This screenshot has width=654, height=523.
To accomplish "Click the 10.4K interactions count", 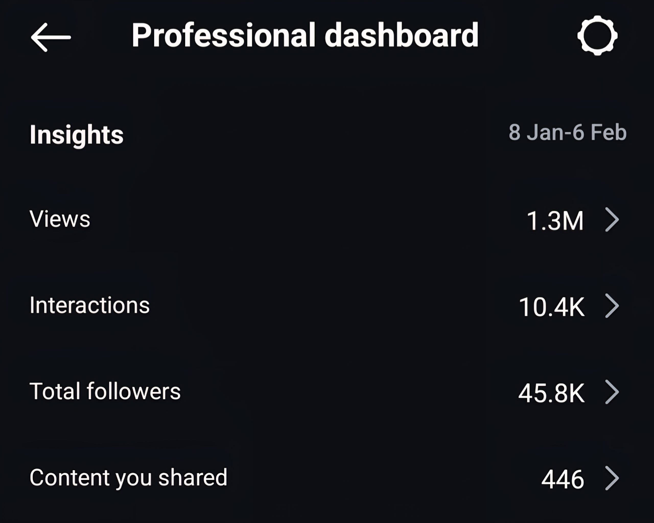I will pos(552,307).
